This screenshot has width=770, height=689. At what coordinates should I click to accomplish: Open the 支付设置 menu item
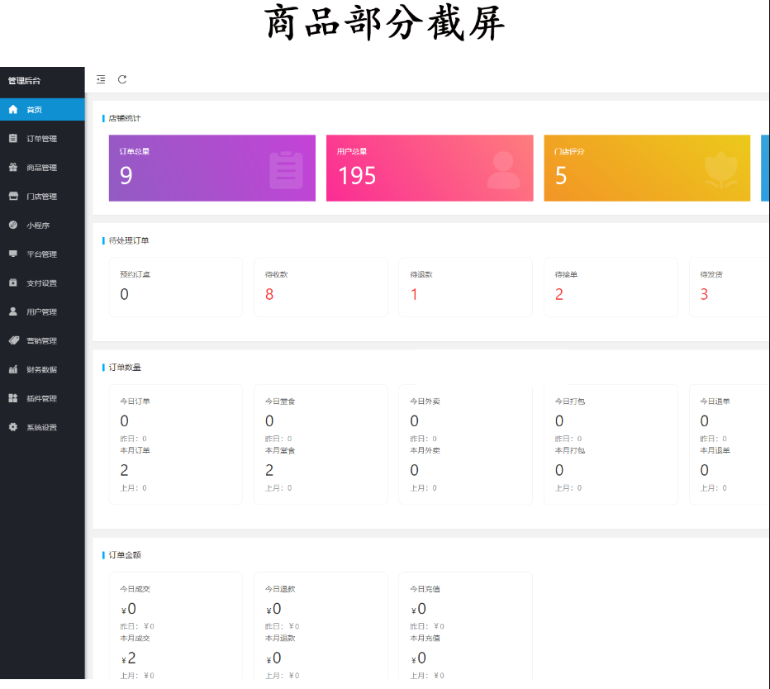pyautogui.click(x=41, y=283)
